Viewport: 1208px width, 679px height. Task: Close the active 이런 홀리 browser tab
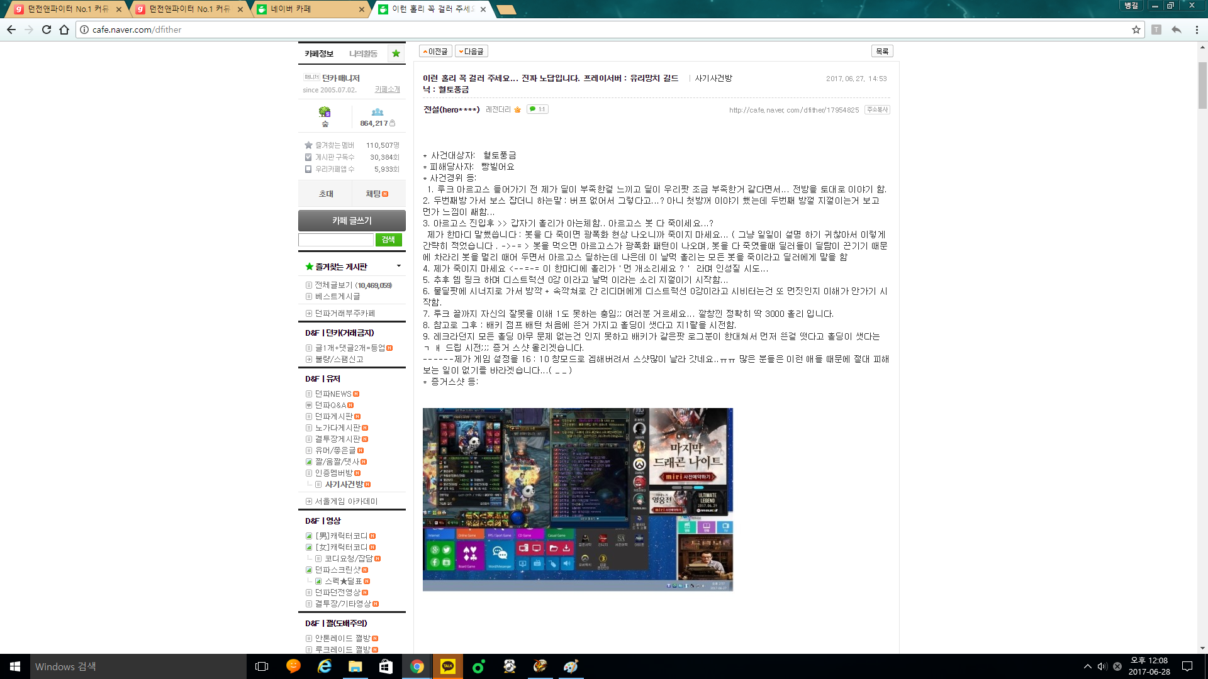(483, 9)
